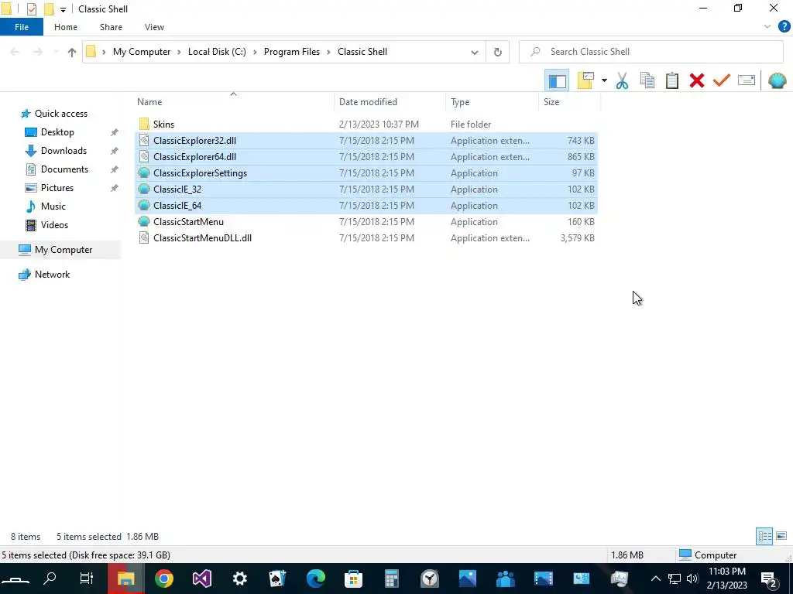The width and height of the screenshot is (793, 594).
Task: Select ClassicStartMenu application
Action: [366, 222]
